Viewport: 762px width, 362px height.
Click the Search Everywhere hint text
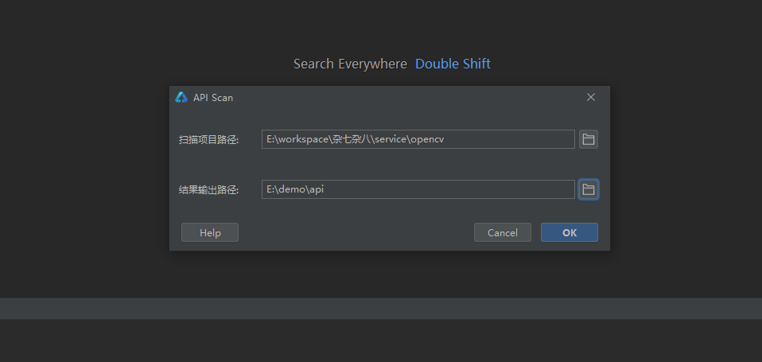350,64
